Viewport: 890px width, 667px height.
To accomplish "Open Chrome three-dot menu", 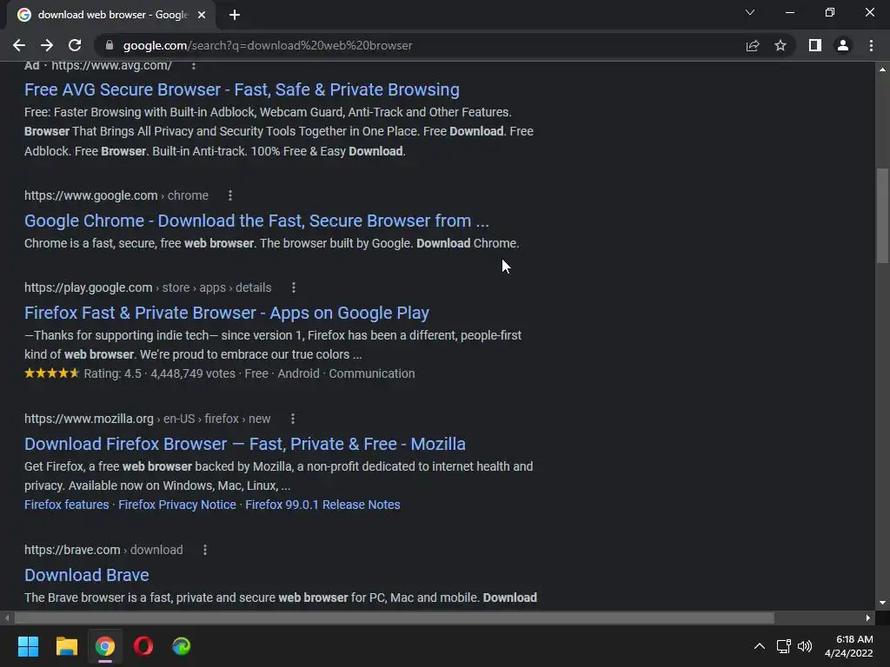I will [871, 45].
